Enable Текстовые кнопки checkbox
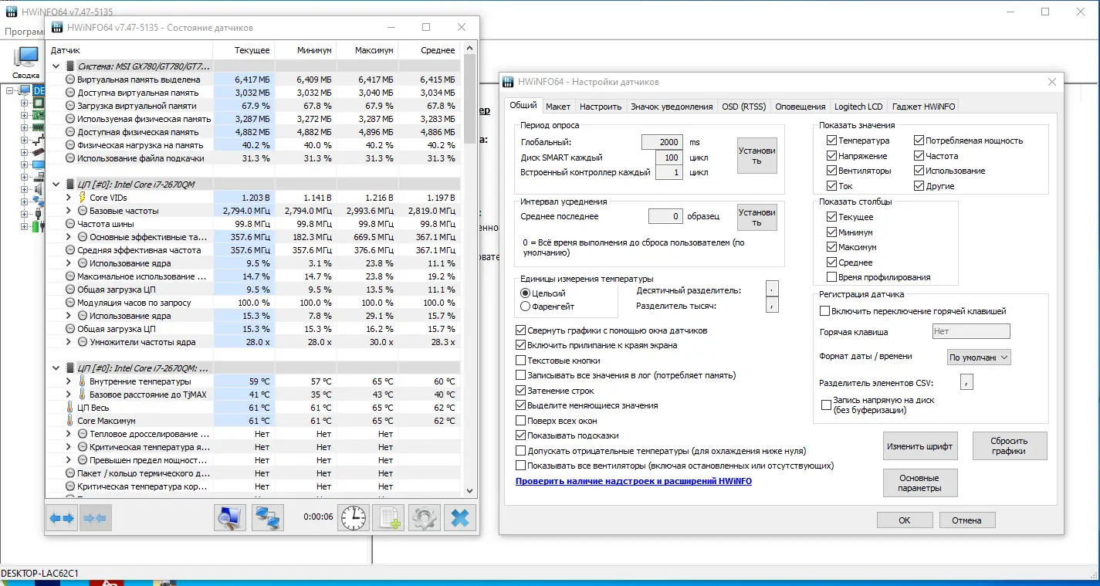 pos(520,361)
